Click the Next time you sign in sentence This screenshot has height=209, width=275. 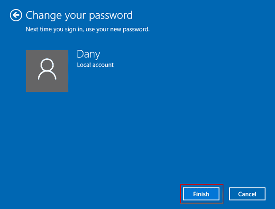click(88, 29)
